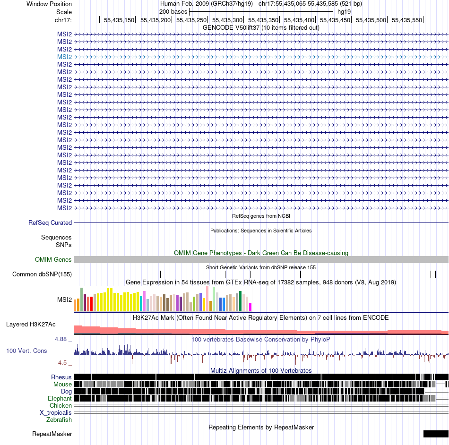The width and height of the screenshot is (449, 445).
Task: Select the Zebrafish alignment label
Action: 59,420
